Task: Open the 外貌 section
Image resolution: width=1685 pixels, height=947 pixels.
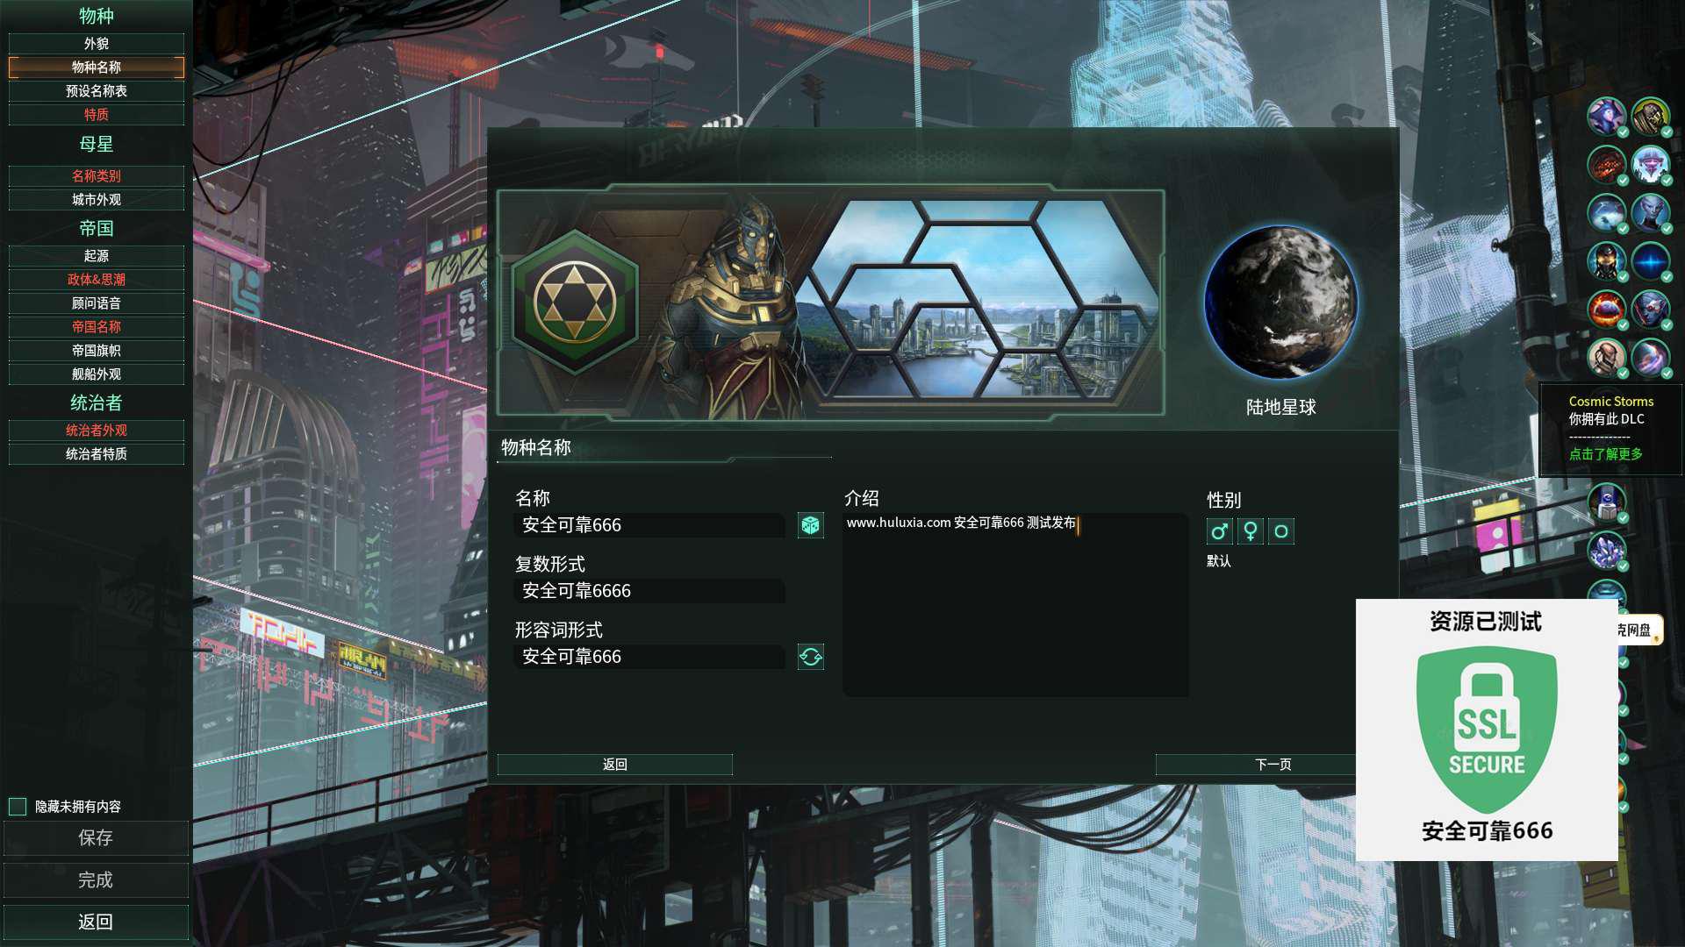Action: click(x=97, y=44)
